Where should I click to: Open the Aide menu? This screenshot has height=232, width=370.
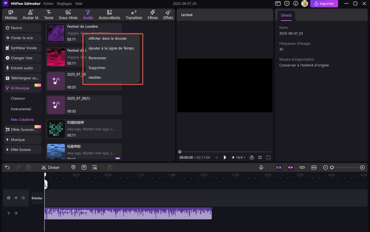[79, 3]
